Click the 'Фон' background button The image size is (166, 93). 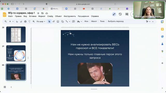[86, 21]
